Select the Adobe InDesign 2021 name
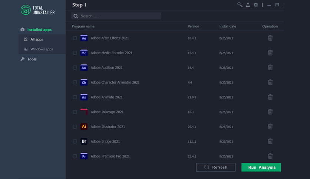The height and width of the screenshot is (179, 310). tap(107, 112)
